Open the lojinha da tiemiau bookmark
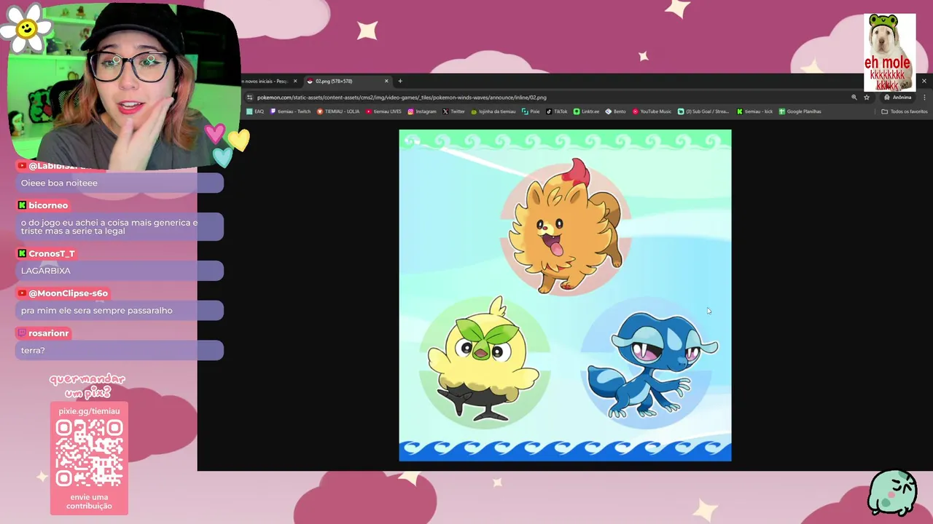This screenshot has width=933, height=524. [493, 111]
